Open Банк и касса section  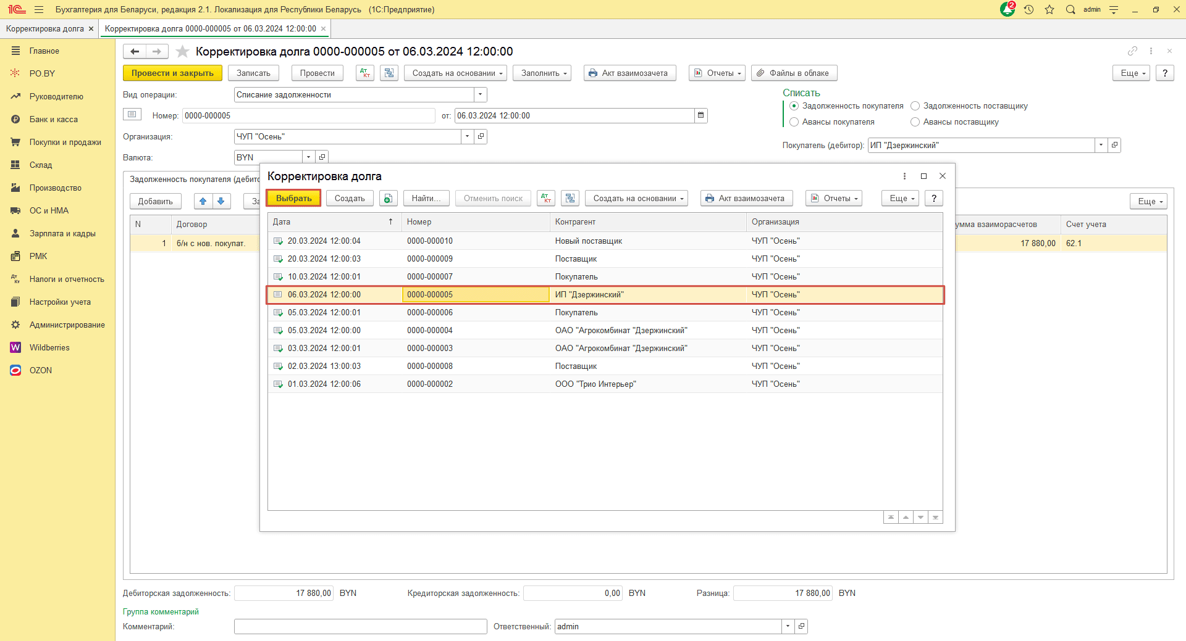(54, 119)
